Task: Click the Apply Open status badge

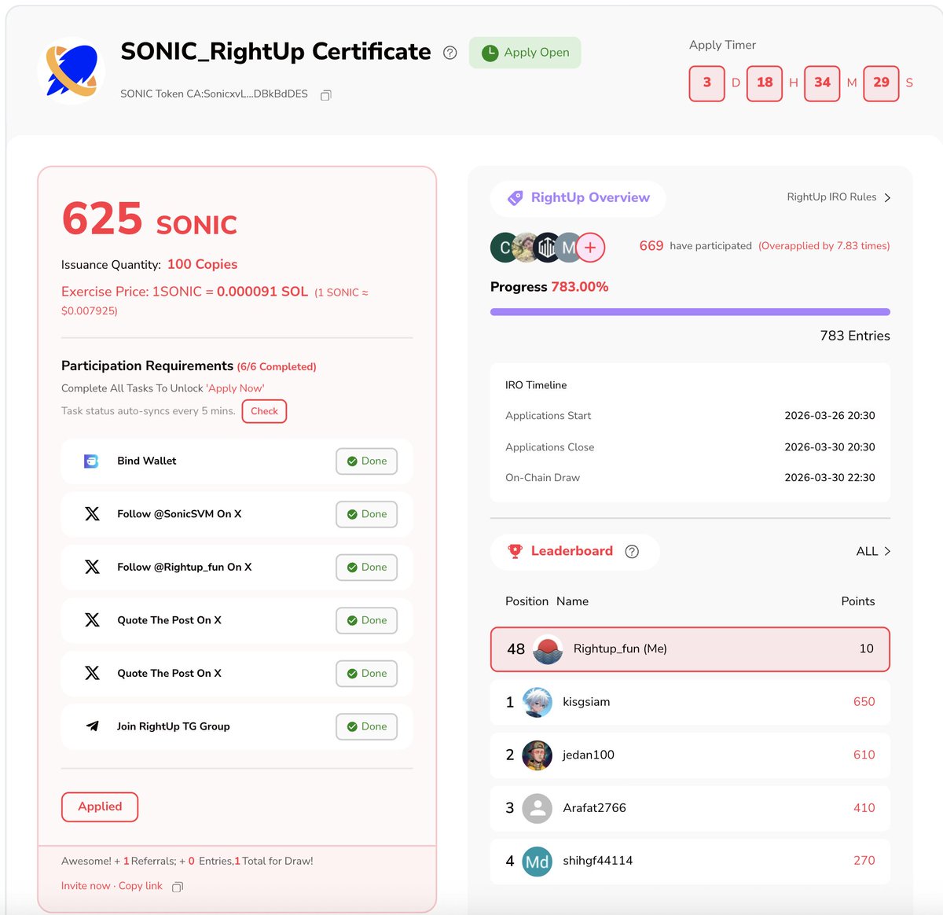Action: 525,53
